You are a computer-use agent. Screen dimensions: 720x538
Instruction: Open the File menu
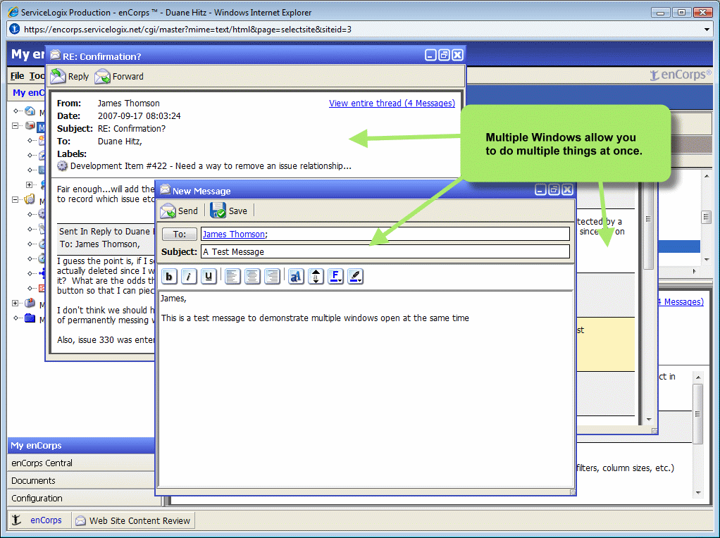pos(18,76)
